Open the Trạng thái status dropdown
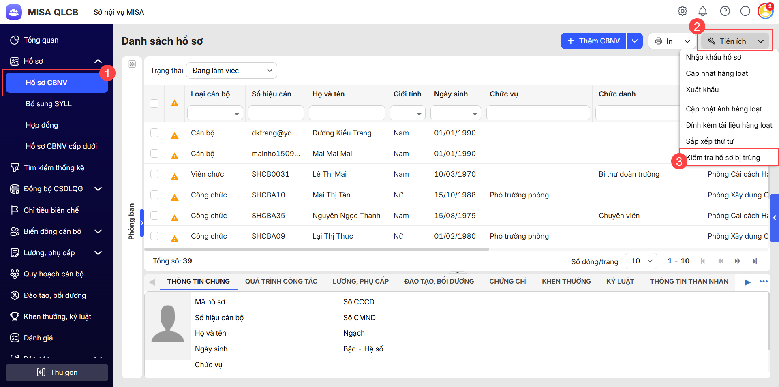Screen dimensions: 779x387 pos(231,71)
